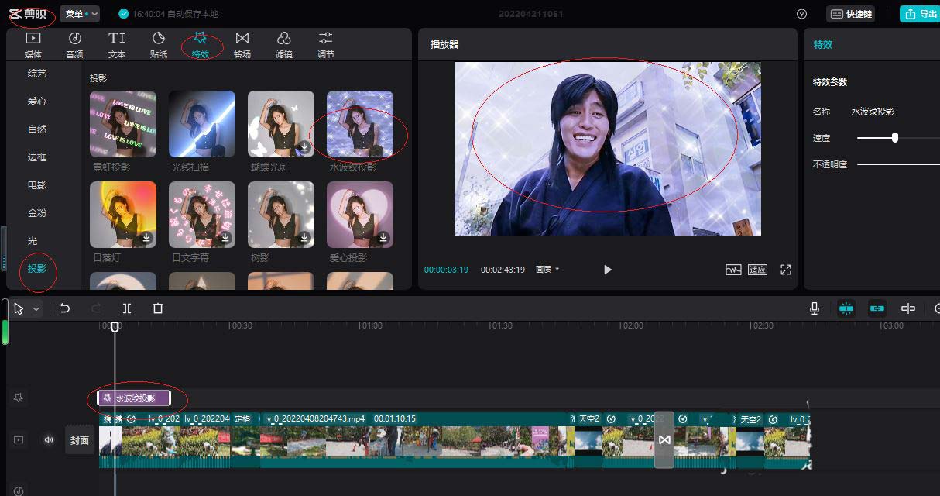Start recording with the microphone icon
940x496 pixels.
click(814, 308)
